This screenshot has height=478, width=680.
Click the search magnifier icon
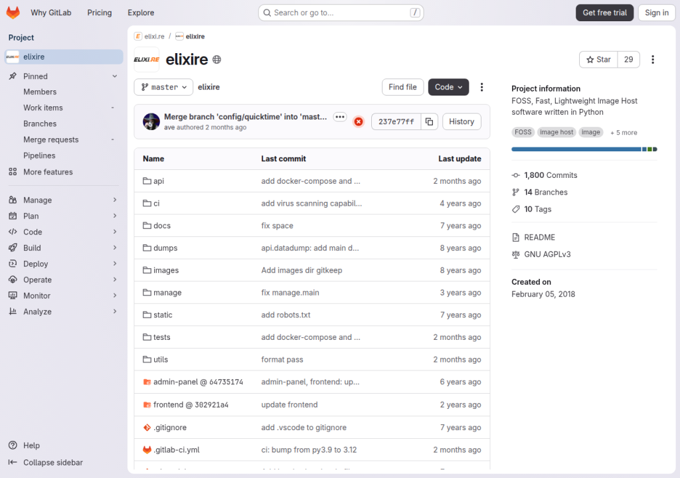[x=267, y=13]
